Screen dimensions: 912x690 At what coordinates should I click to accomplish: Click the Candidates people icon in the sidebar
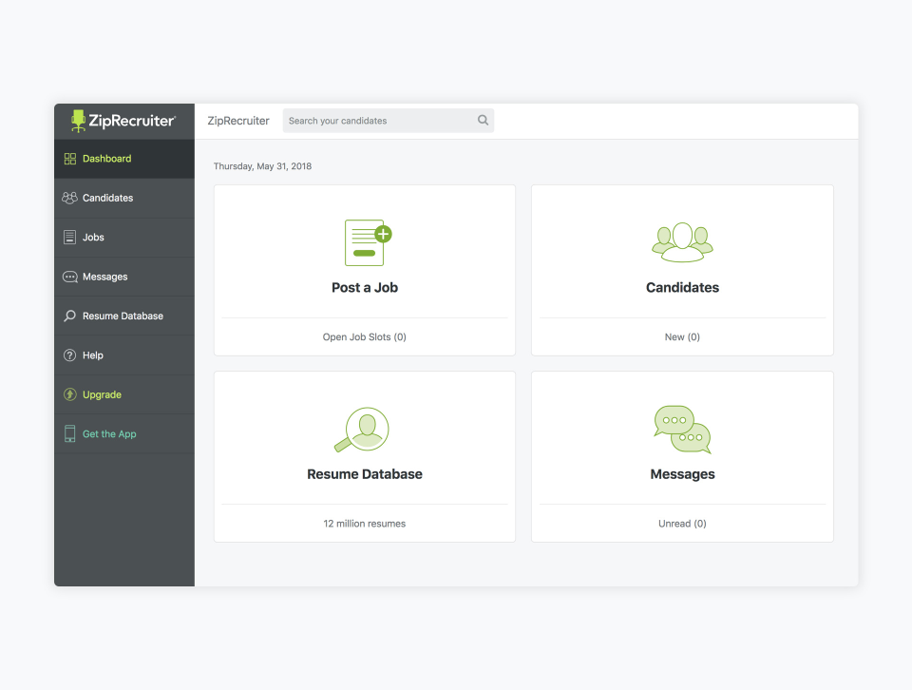click(x=69, y=198)
